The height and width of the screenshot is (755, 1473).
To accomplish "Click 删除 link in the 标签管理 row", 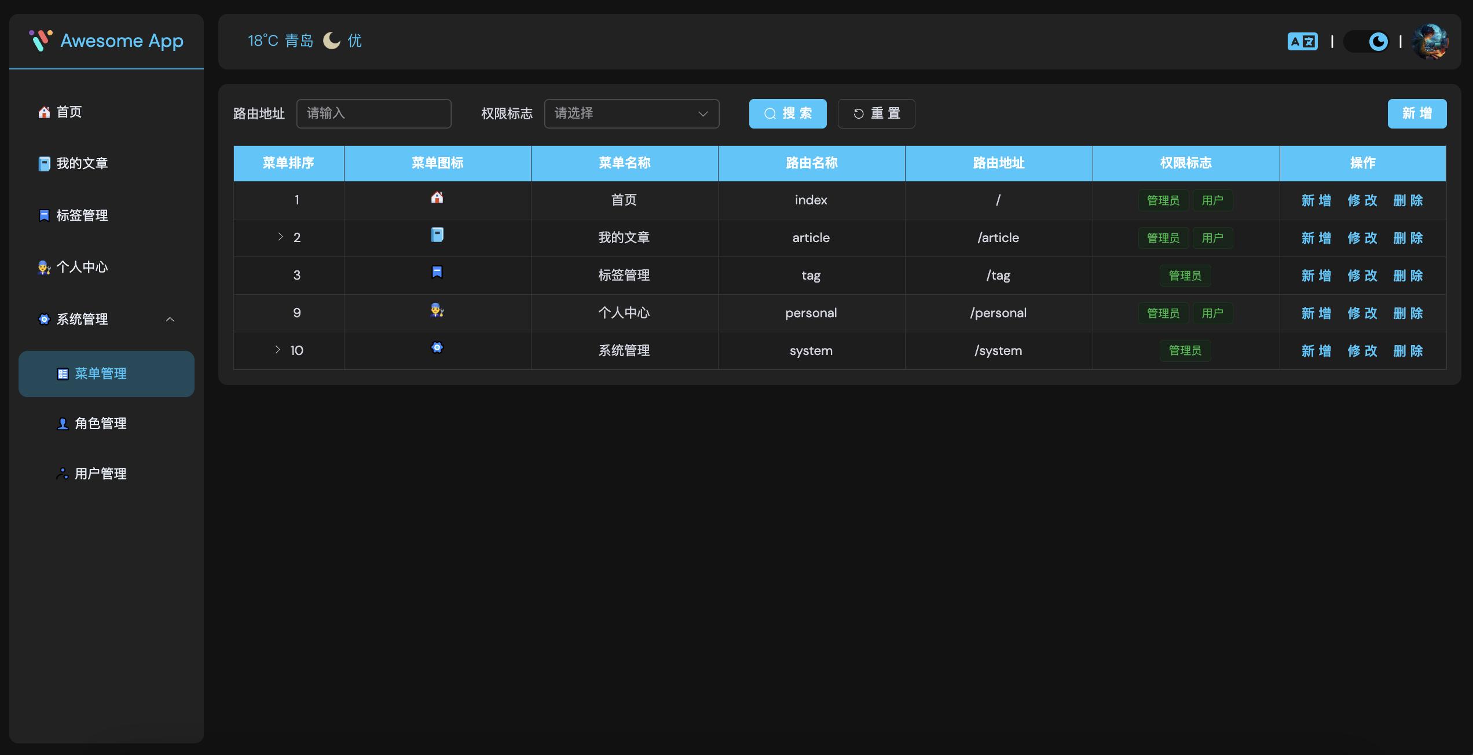I will click(x=1408, y=276).
